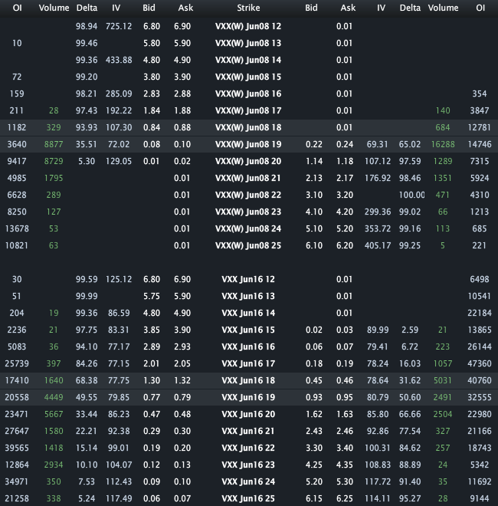Click the 6.25 put ask for Jun16 25
Image resolution: width=498 pixels, height=506 pixels.
pos(345,498)
